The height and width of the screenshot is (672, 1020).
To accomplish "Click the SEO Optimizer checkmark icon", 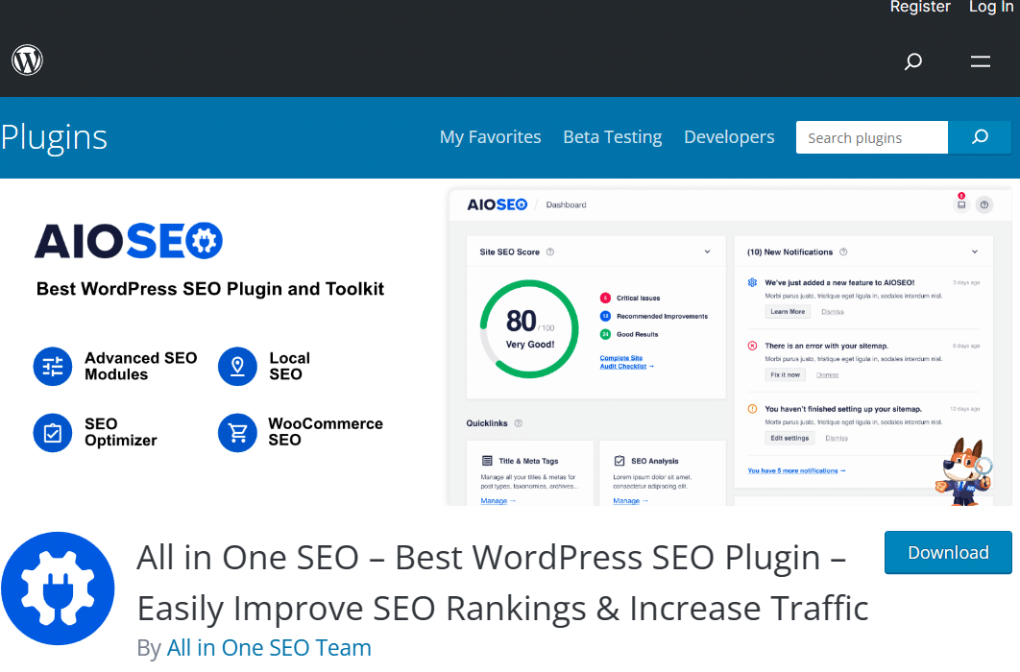I will (x=53, y=433).
